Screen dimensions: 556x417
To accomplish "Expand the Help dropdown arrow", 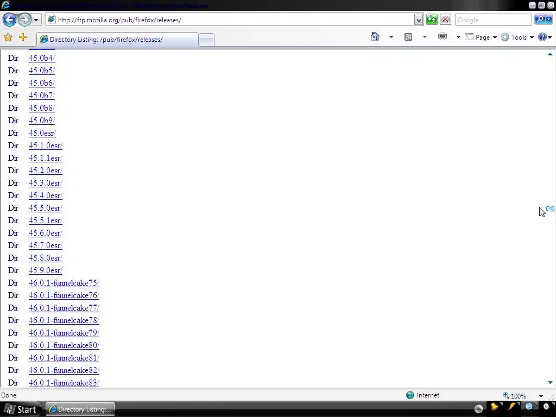I will [550, 37].
